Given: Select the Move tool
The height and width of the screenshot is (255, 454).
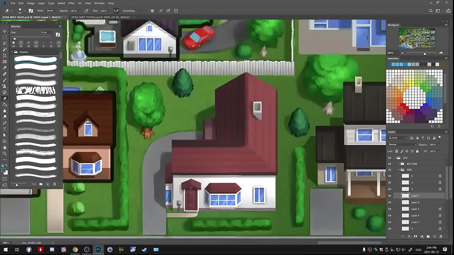Looking at the screenshot, I should (5, 31).
